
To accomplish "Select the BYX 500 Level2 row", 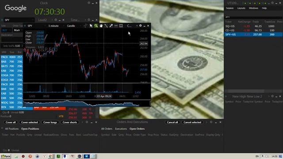I will point(17,107).
